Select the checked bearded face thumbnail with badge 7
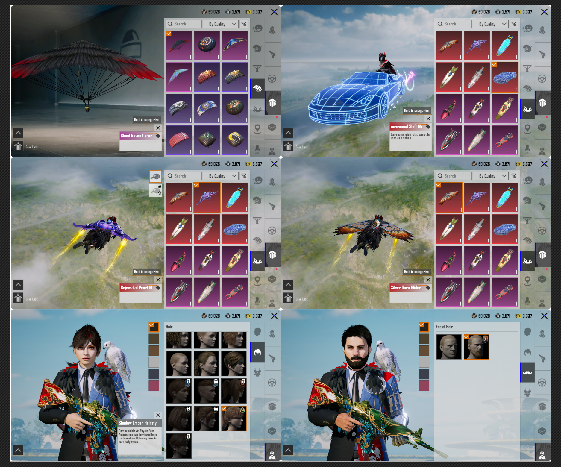 (x=476, y=347)
